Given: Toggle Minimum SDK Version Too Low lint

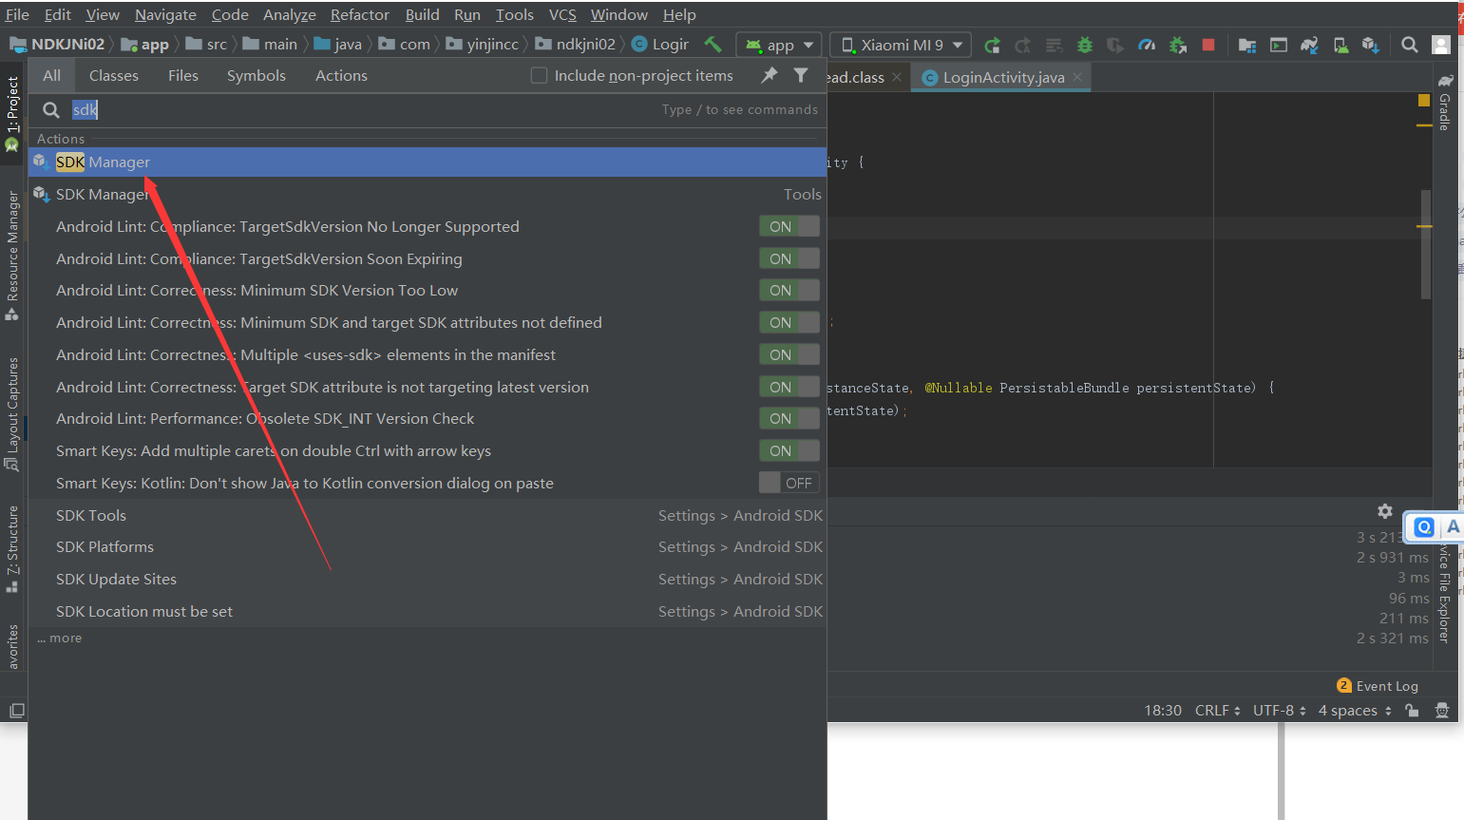Looking at the screenshot, I should coord(789,290).
